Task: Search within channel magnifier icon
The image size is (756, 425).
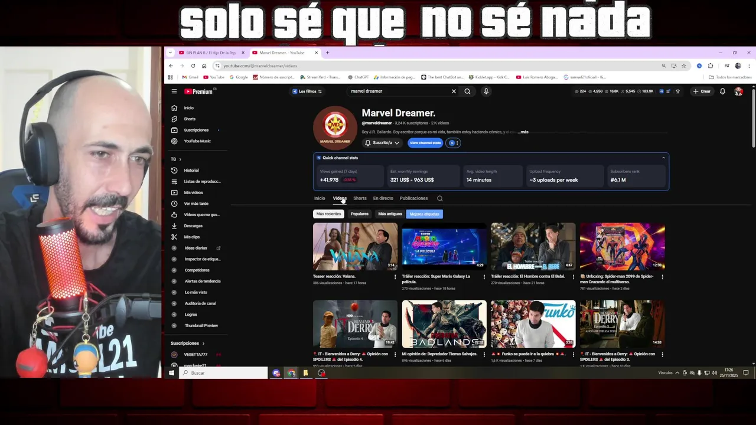Action: click(x=439, y=198)
